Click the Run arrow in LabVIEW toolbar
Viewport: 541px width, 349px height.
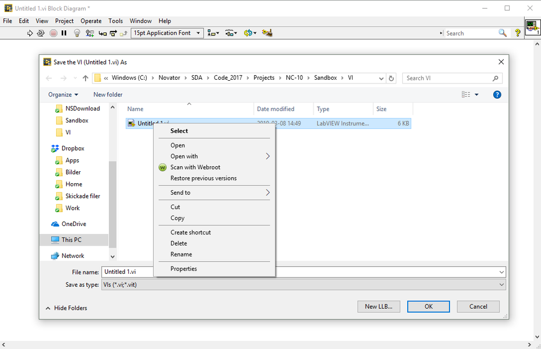click(30, 33)
